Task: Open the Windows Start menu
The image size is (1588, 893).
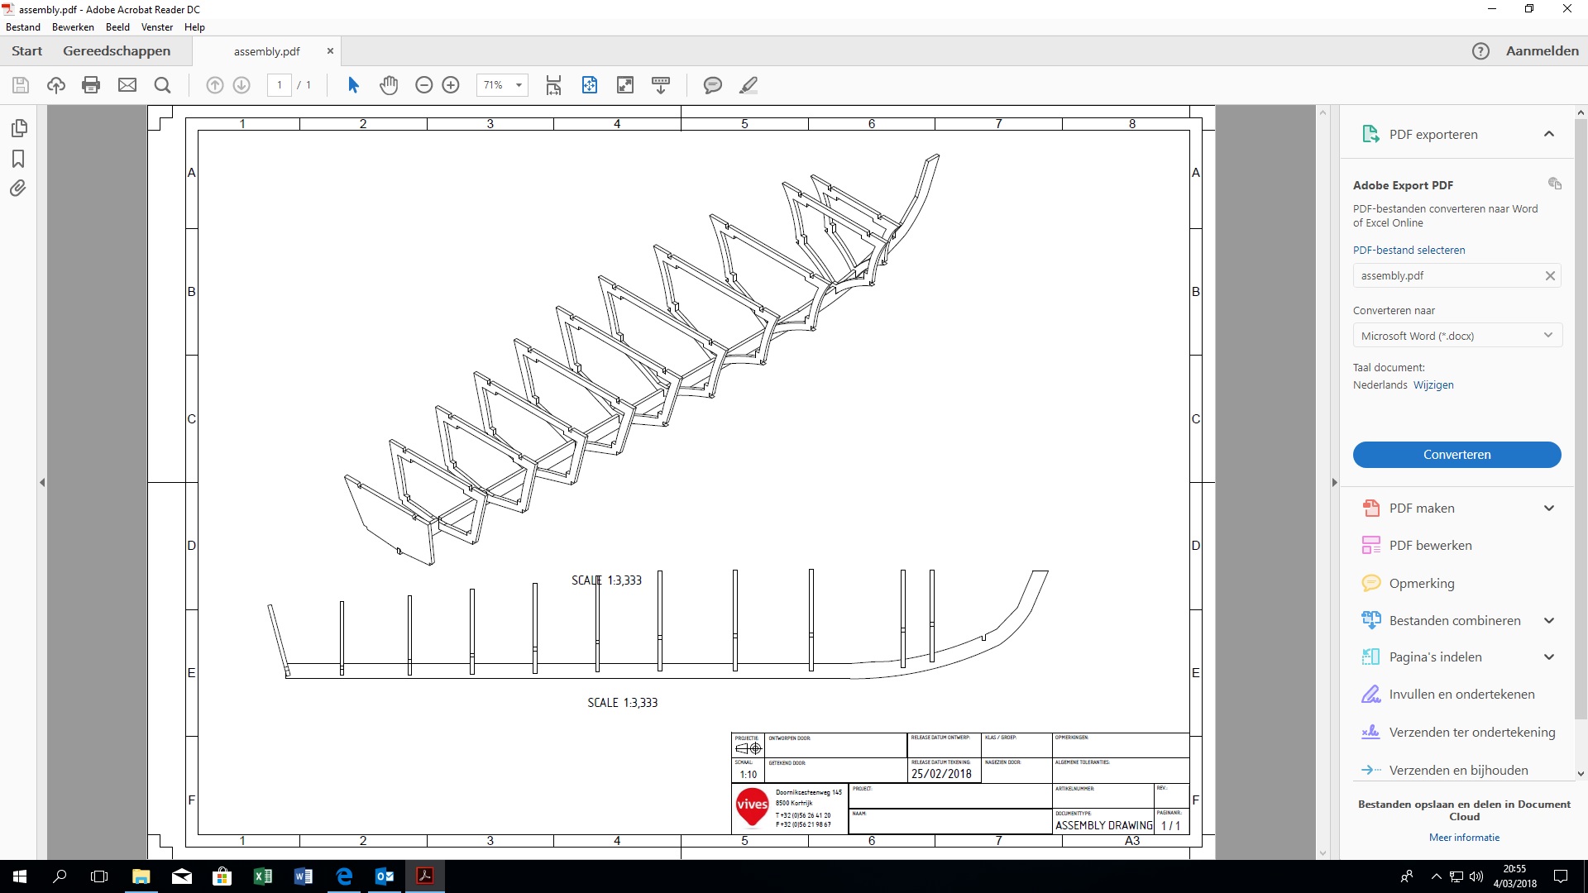Action: coord(20,876)
